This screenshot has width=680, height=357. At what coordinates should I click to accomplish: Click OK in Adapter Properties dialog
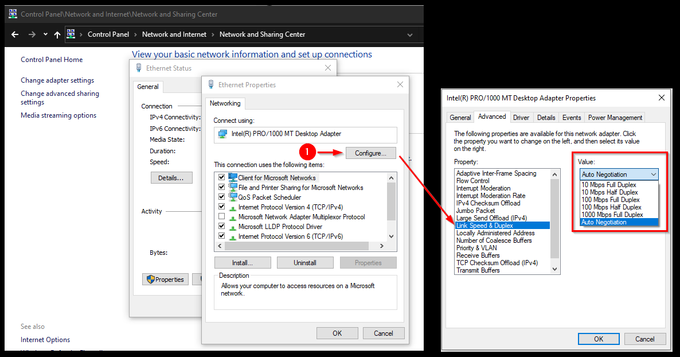[x=599, y=339]
